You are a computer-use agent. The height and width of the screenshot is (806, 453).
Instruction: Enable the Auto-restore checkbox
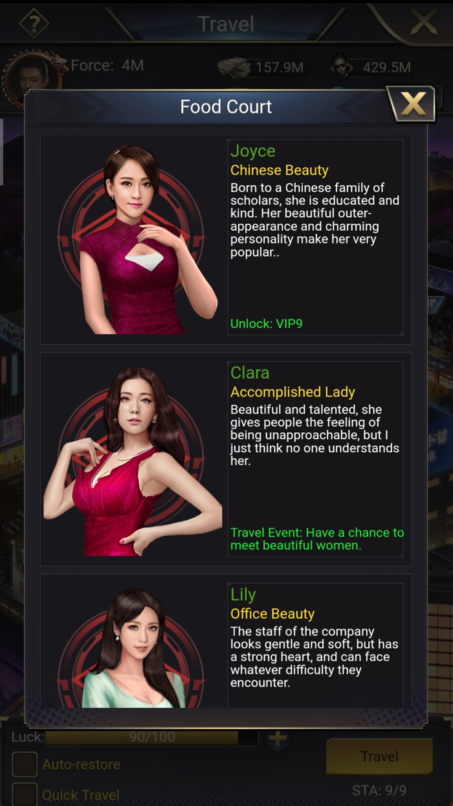click(25, 765)
